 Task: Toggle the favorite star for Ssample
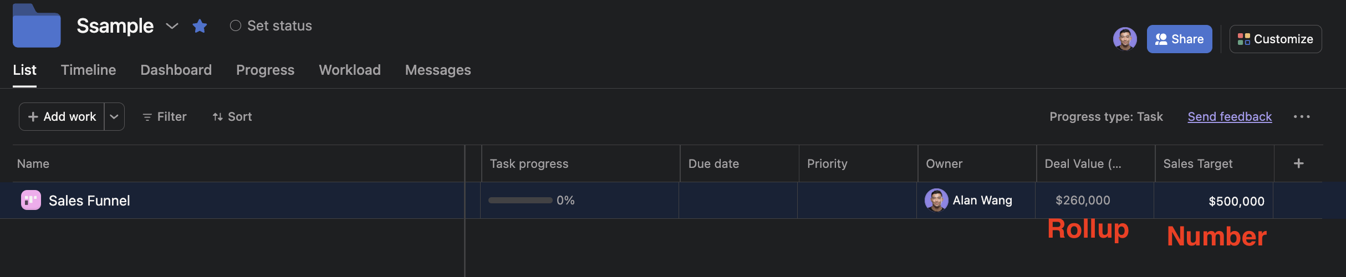(x=200, y=26)
